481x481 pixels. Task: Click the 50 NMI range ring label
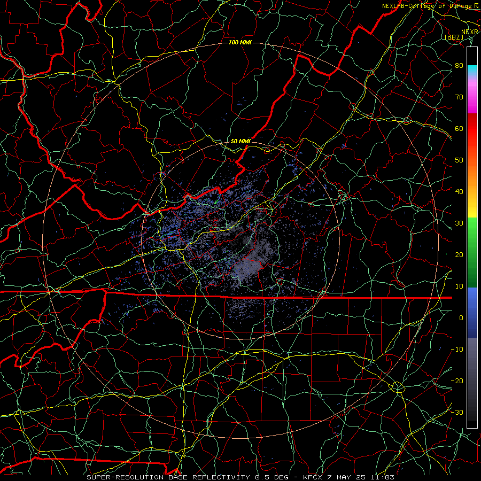click(241, 141)
